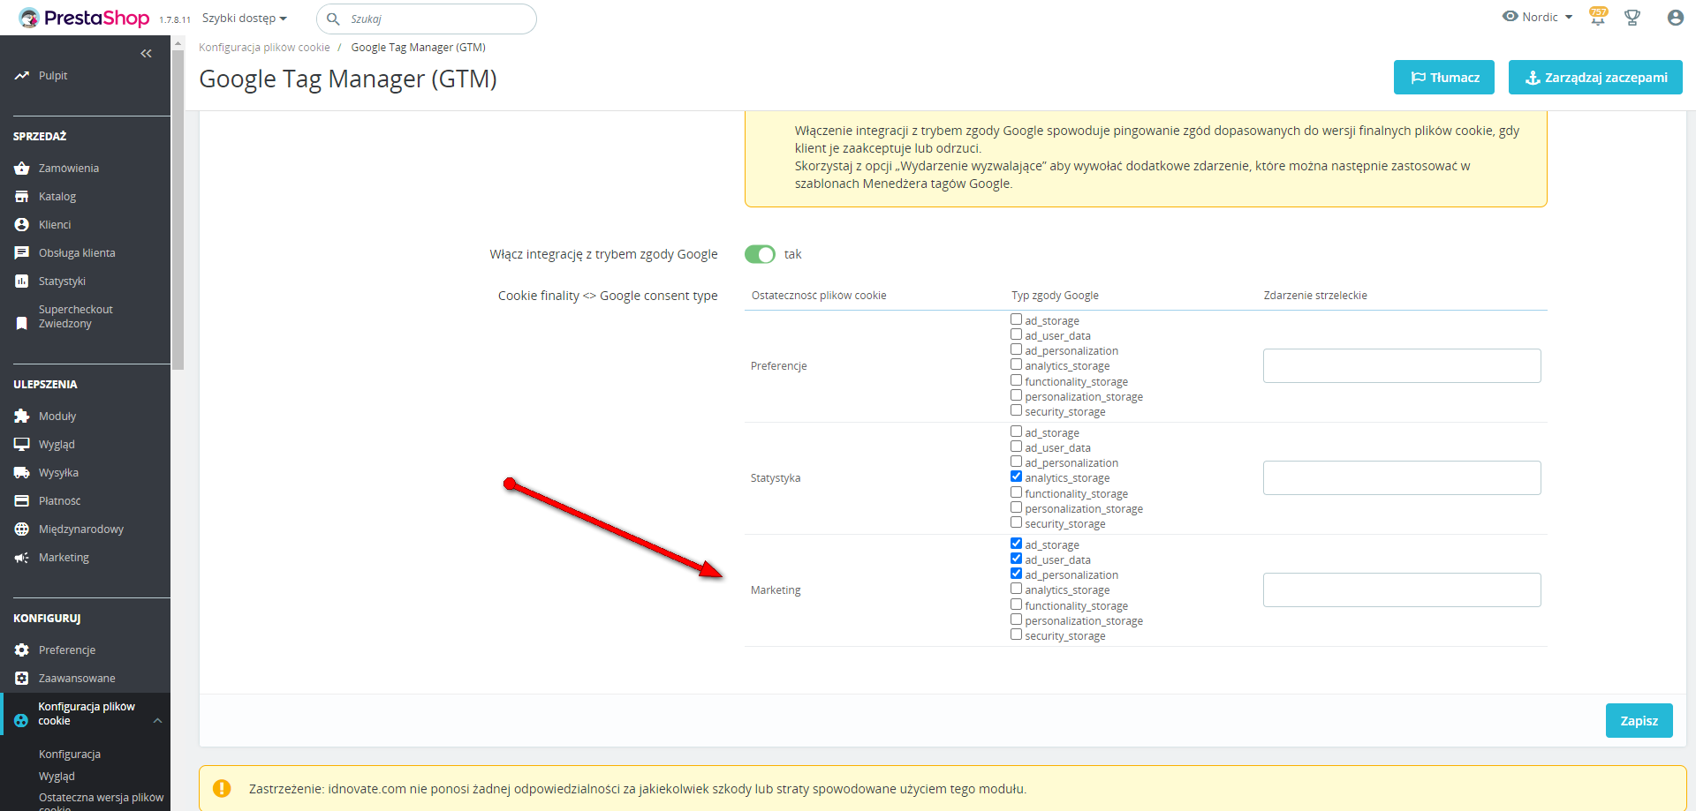Click the PrestaShop logo
Viewport: 1696px width, 811px height.
84,18
